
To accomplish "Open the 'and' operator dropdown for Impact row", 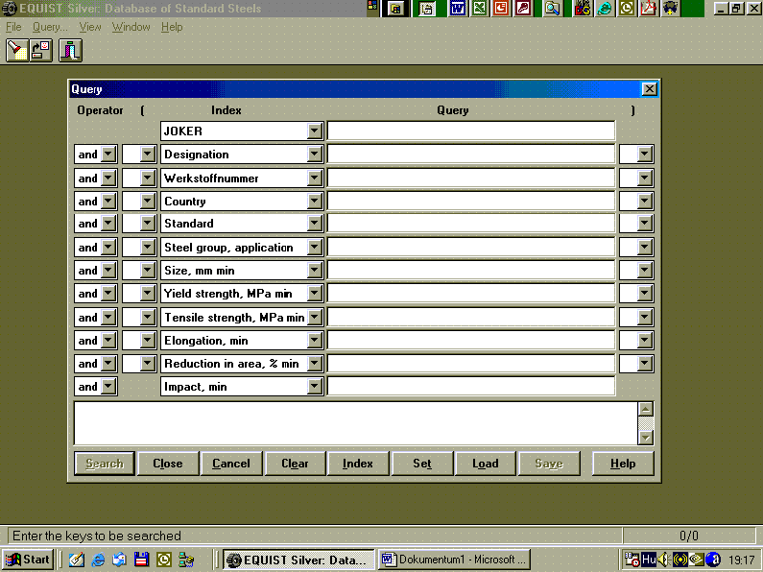I will pos(108,387).
